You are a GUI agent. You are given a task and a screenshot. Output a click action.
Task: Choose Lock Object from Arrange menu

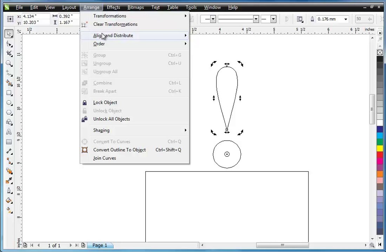point(135,103)
